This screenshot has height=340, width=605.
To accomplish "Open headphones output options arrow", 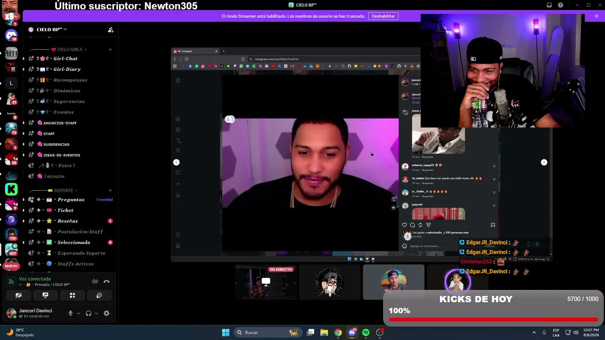I will pyautogui.click(x=96, y=313).
